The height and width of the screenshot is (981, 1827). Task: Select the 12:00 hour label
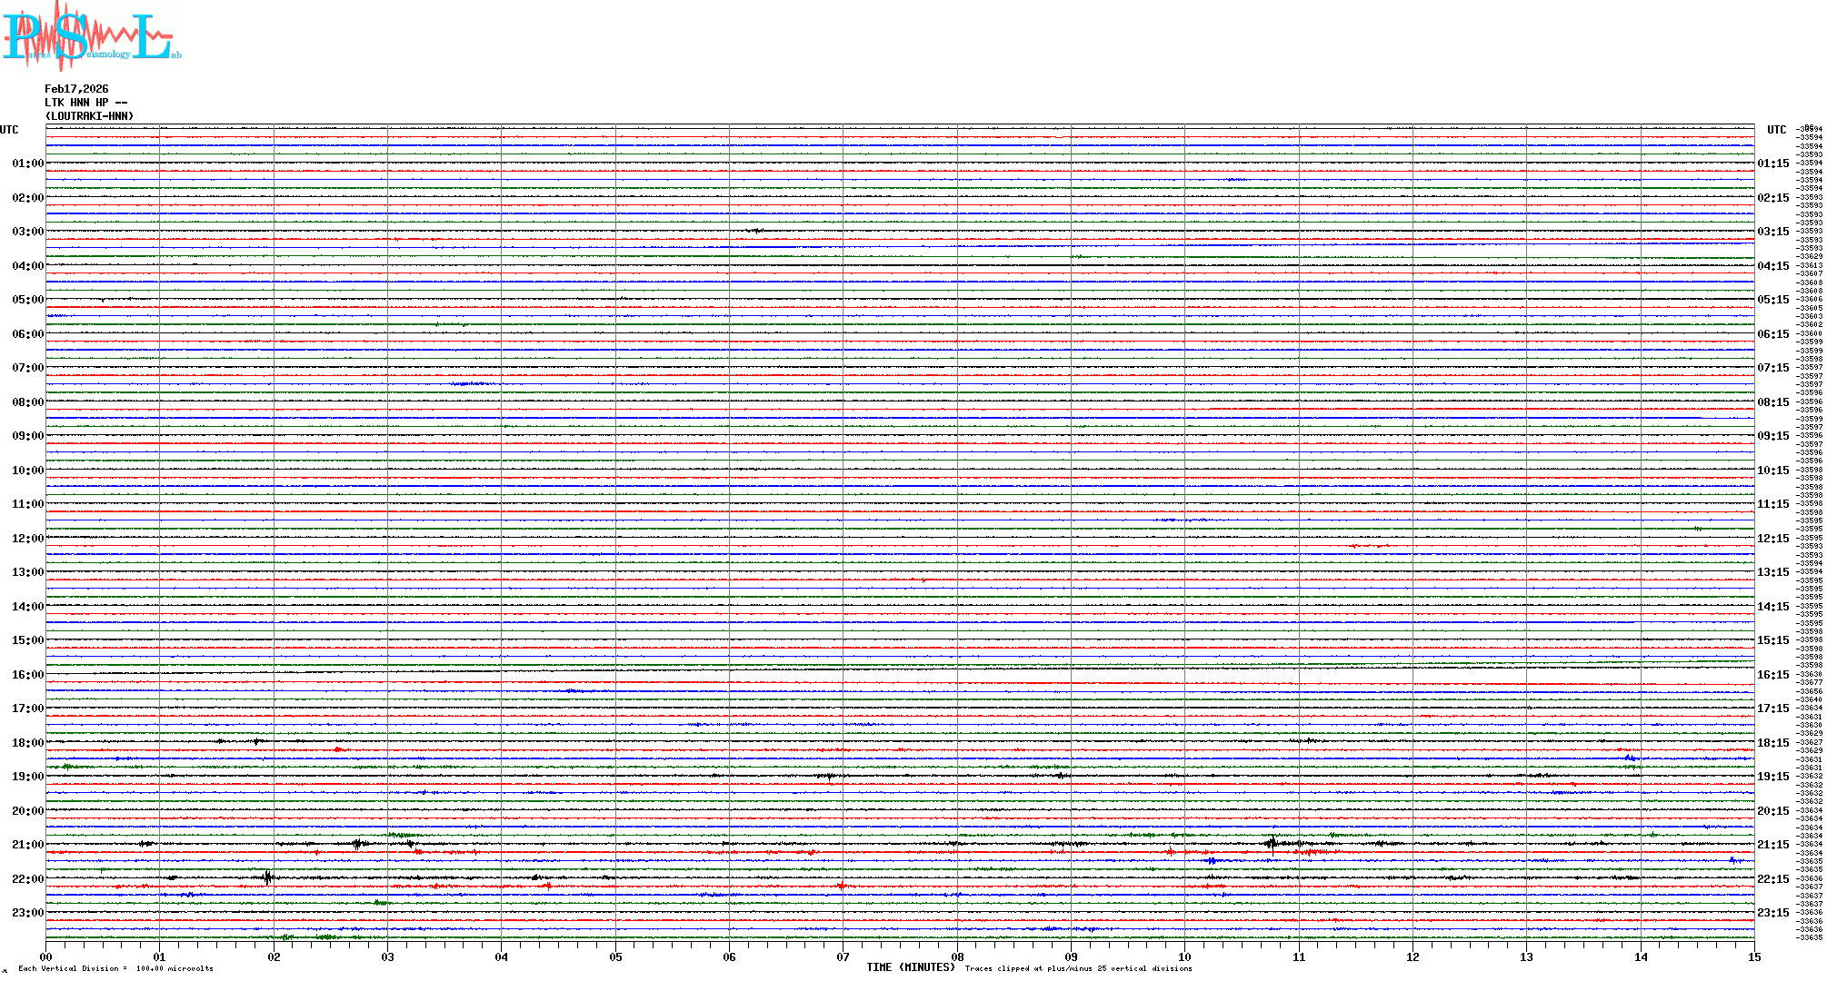click(x=27, y=539)
